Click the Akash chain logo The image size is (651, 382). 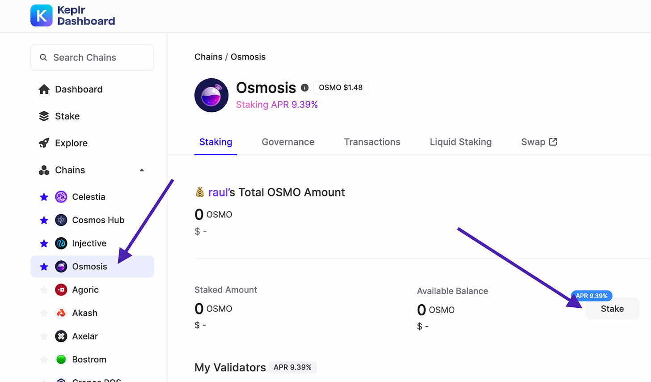(x=61, y=313)
